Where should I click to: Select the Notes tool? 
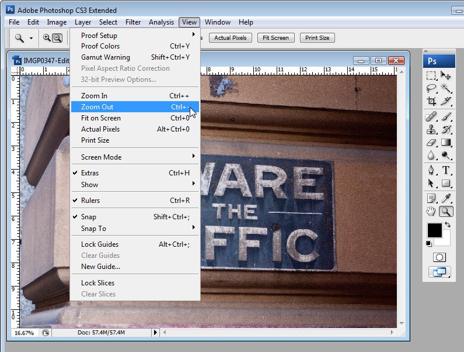point(431,198)
